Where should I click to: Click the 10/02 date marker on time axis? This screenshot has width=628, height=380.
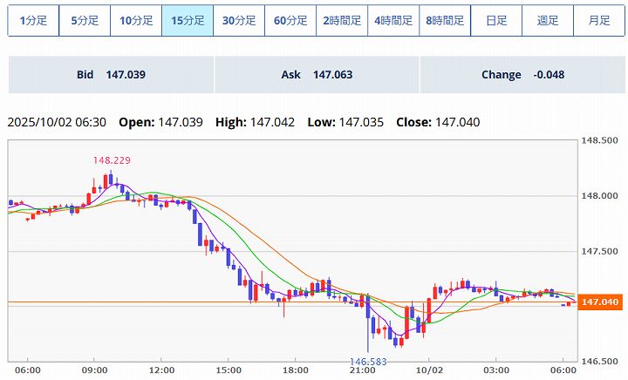[427, 370]
